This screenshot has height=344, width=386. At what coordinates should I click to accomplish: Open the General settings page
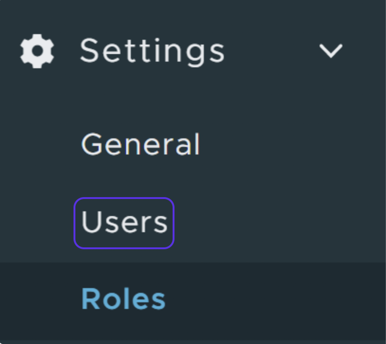pyautogui.click(x=140, y=144)
